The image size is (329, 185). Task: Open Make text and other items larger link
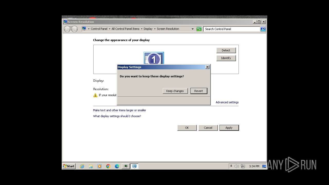click(x=120, y=110)
